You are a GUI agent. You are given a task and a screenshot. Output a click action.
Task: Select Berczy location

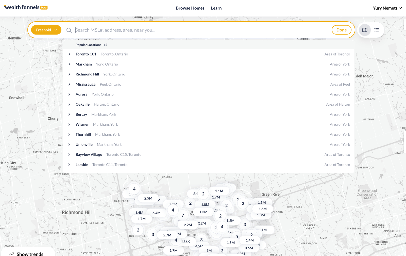(x=209, y=115)
